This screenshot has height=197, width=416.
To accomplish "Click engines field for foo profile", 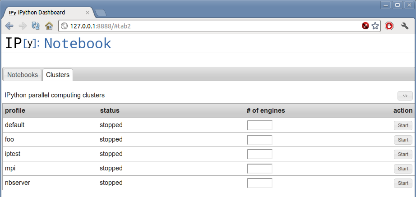I will tap(260, 140).
